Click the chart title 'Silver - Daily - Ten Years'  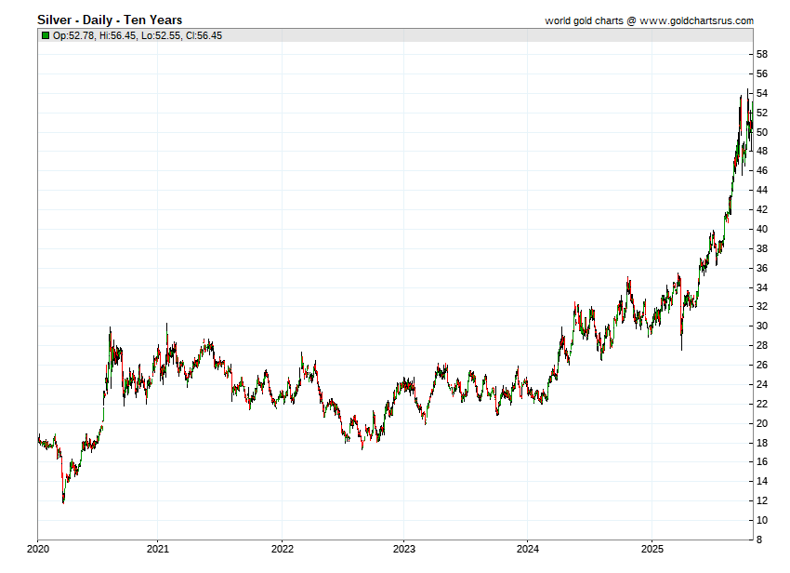click(x=110, y=20)
